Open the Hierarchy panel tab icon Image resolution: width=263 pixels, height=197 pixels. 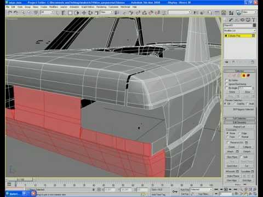(x=237, y=20)
